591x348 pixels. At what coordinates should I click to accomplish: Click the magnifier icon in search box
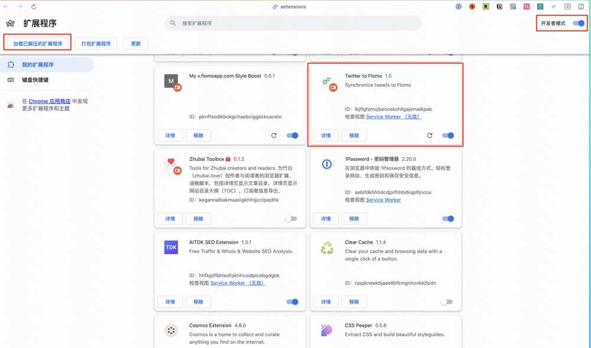click(x=173, y=23)
